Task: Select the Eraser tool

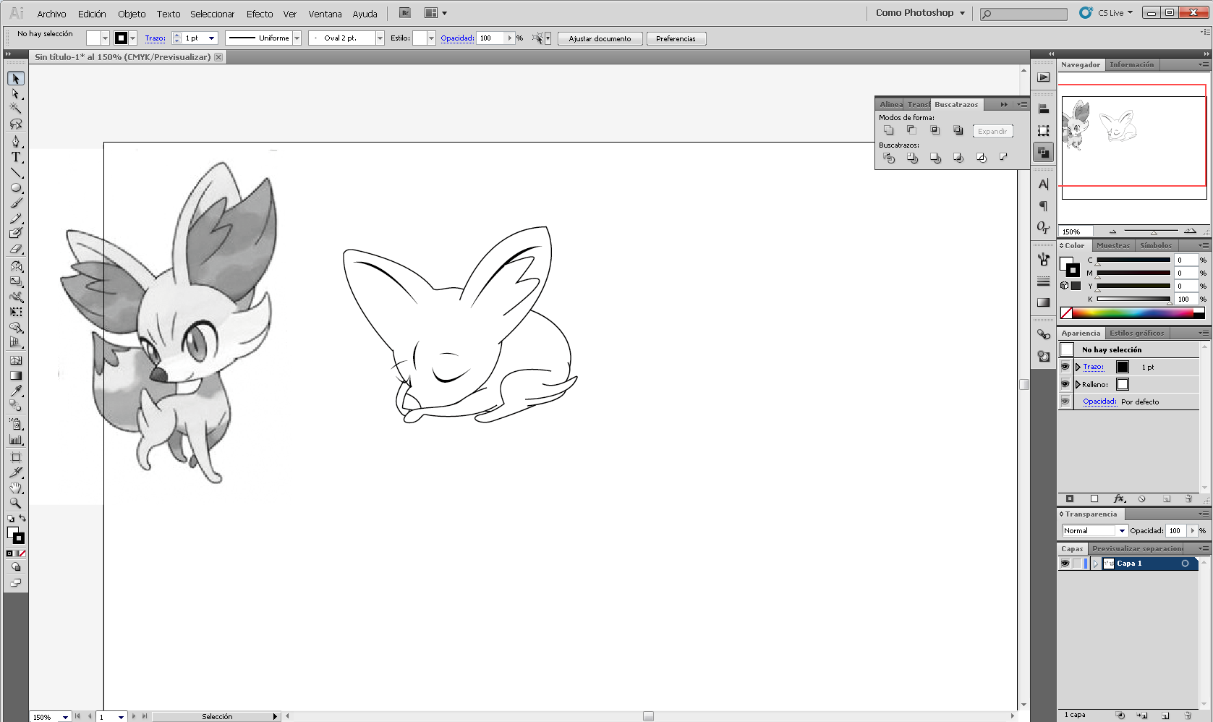Action: pos(15,249)
